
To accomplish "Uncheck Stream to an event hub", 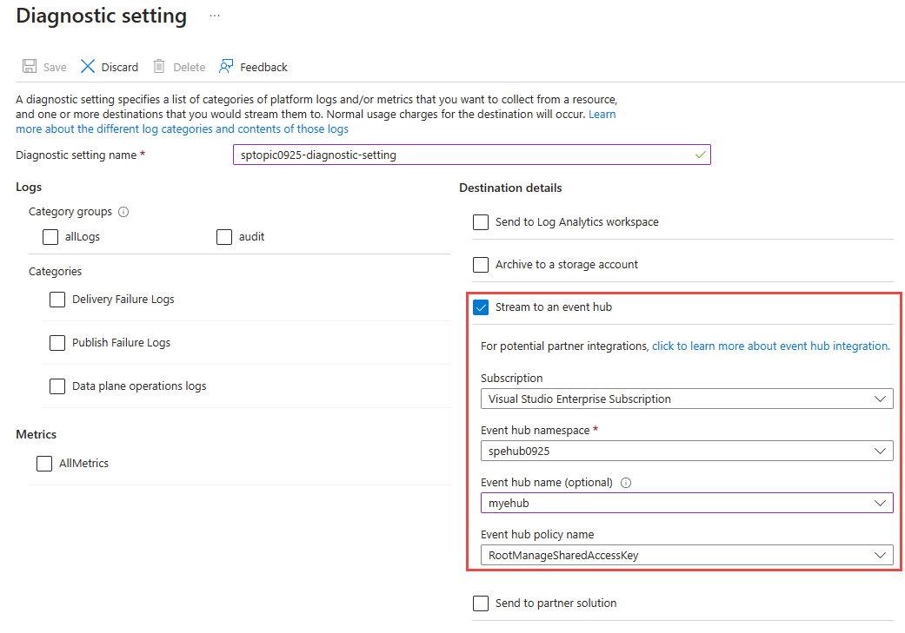I will 481,307.
